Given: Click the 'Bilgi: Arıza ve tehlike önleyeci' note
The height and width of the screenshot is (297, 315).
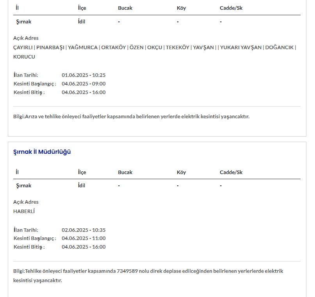Looking at the screenshot, I should tap(131, 117).
